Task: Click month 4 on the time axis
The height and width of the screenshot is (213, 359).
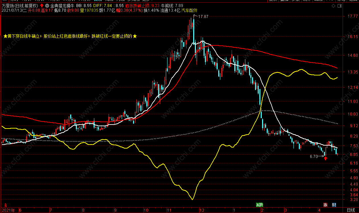Action: pyautogui.click(x=319, y=210)
